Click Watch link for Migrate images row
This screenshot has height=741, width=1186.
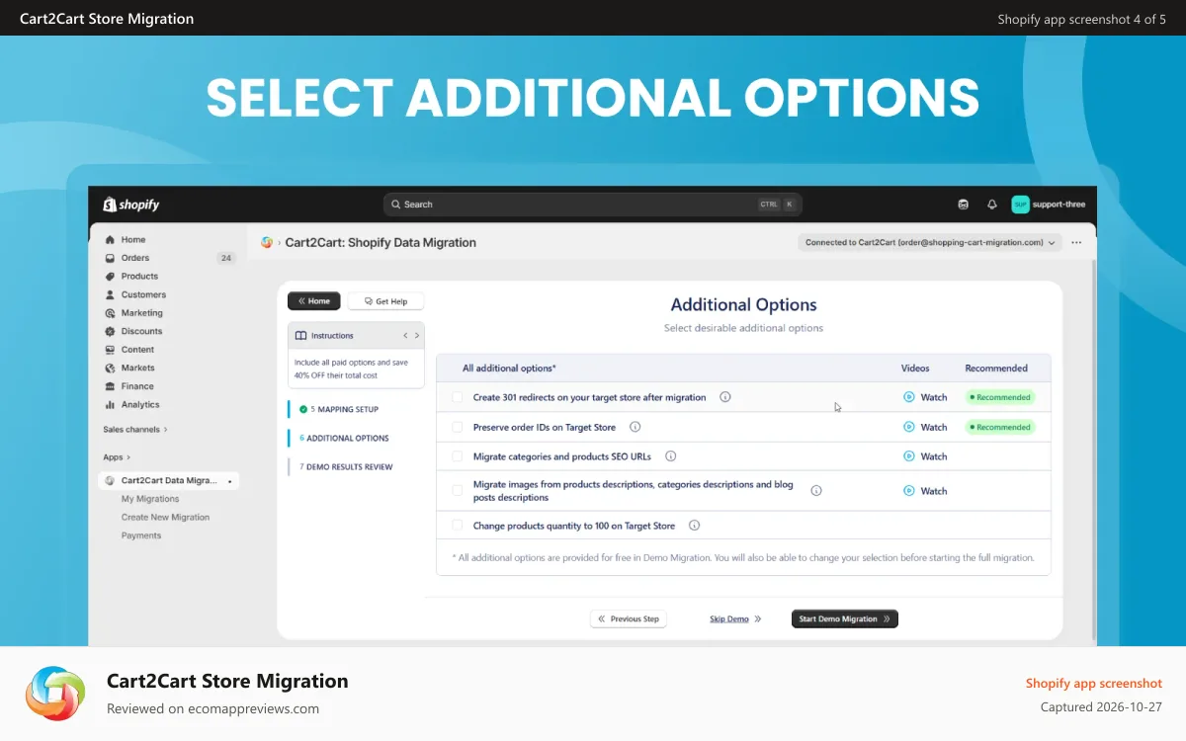point(934,490)
